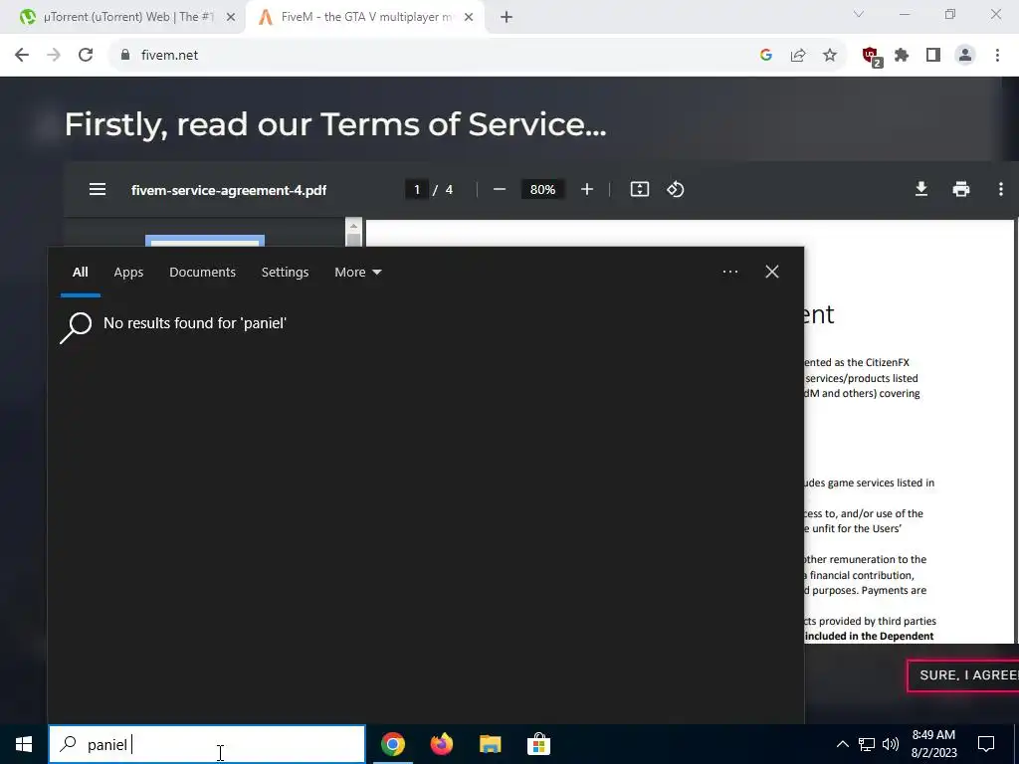
Task: Open PDF viewer more actions menu
Action: pyautogui.click(x=1000, y=189)
